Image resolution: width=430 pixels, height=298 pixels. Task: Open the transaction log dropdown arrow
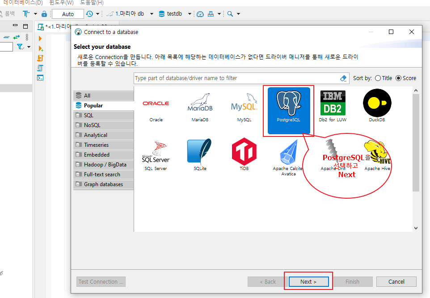pyautogui.click(x=97, y=14)
